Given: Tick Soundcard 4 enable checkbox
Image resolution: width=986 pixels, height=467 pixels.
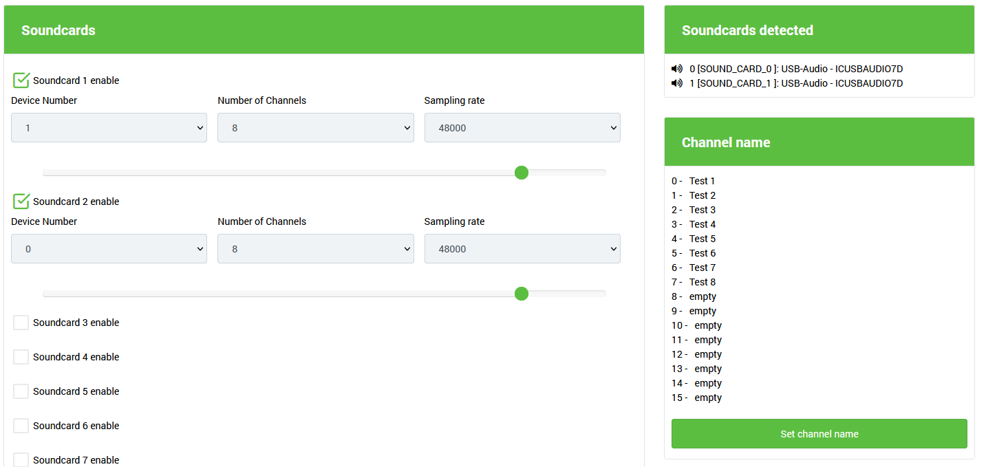Looking at the screenshot, I should click(x=21, y=357).
